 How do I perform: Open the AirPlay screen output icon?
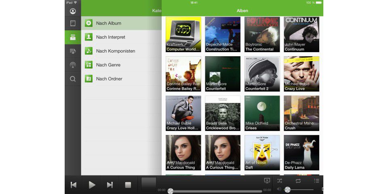(x=267, y=181)
